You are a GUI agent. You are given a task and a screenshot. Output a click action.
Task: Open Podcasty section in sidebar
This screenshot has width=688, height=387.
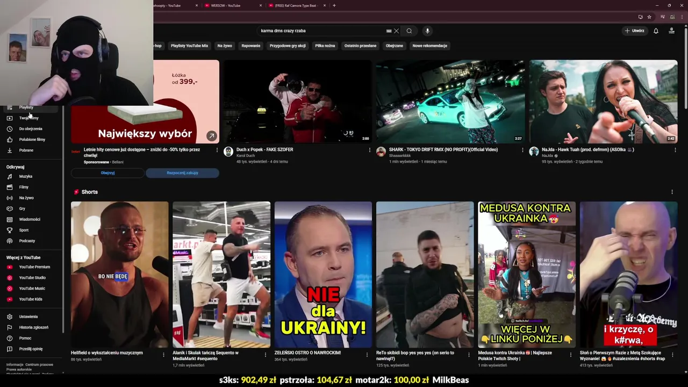tap(27, 241)
